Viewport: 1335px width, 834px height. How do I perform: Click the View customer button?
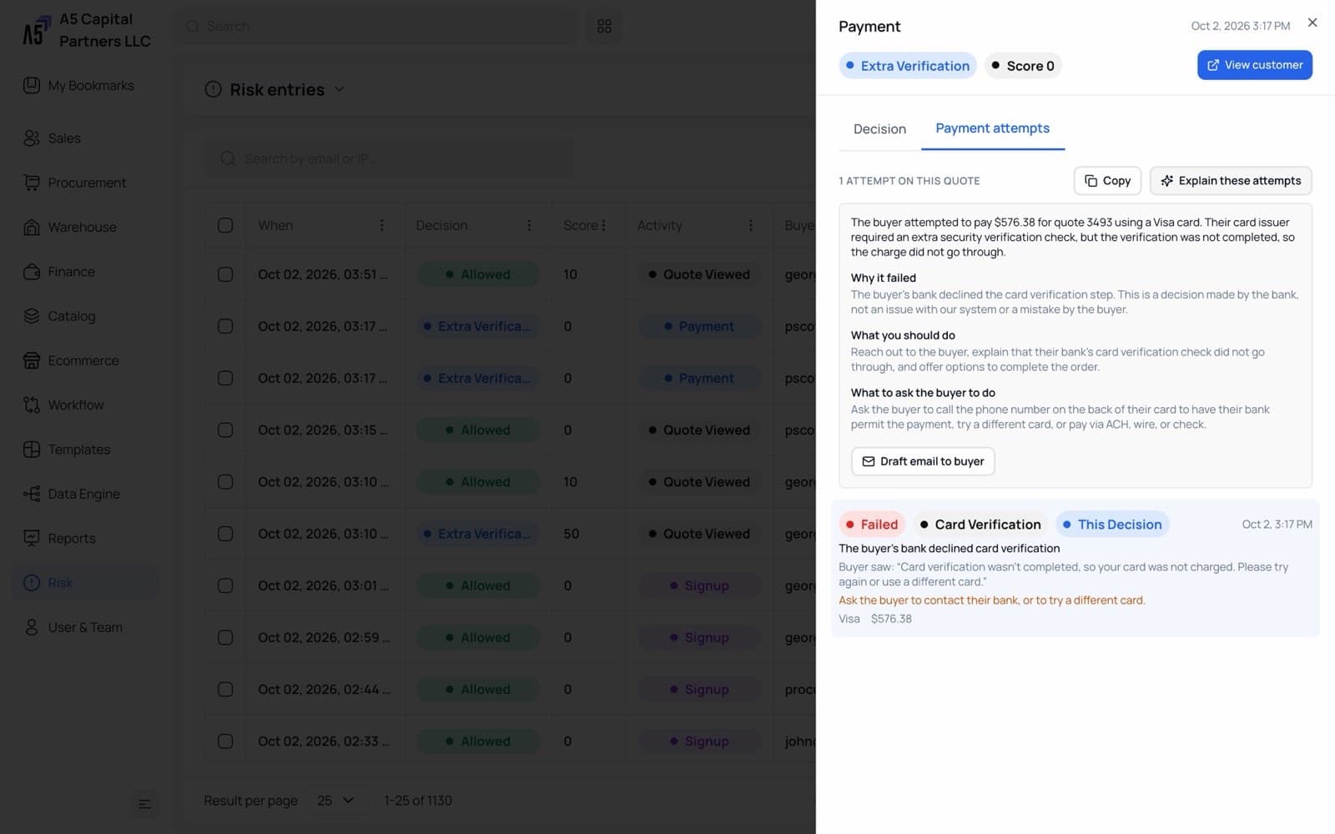(x=1254, y=65)
